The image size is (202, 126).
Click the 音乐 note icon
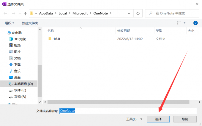coord(11,71)
